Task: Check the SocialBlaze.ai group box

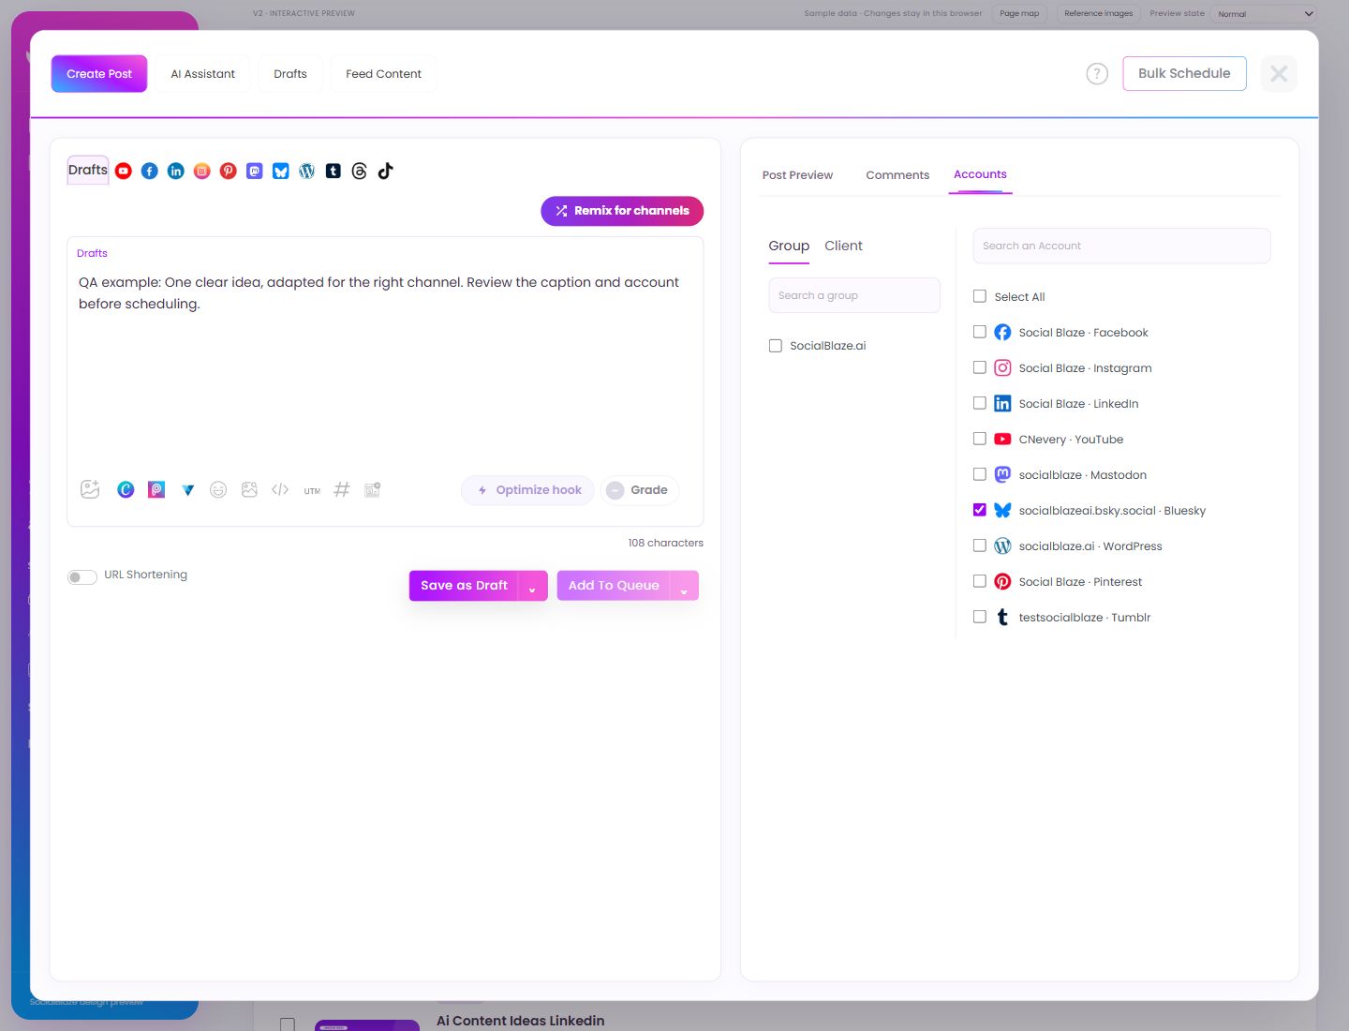Action: tap(776, 346)
